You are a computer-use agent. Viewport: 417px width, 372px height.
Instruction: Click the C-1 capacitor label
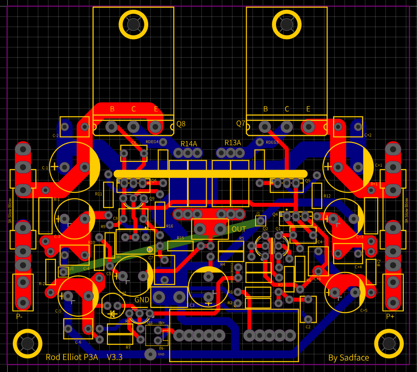pos(45,168)
